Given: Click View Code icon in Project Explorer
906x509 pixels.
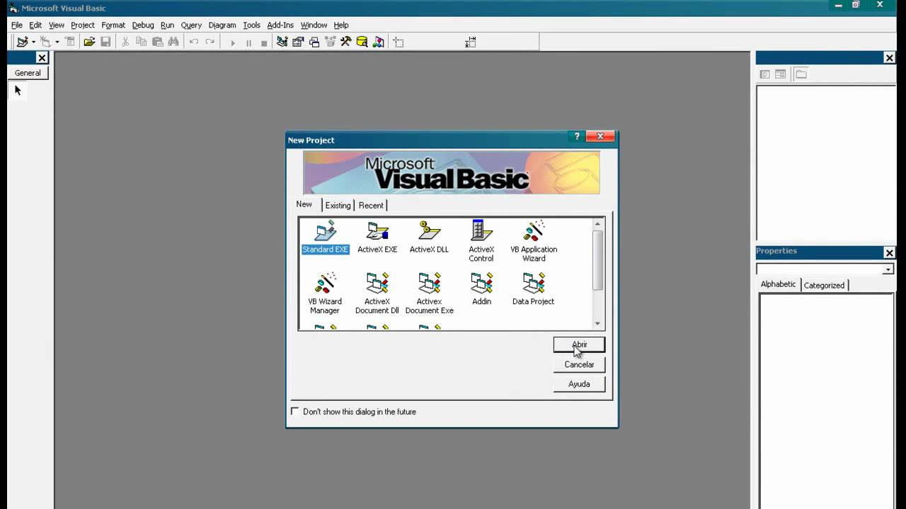Looking at the screenshot, I should click(764, 74).
